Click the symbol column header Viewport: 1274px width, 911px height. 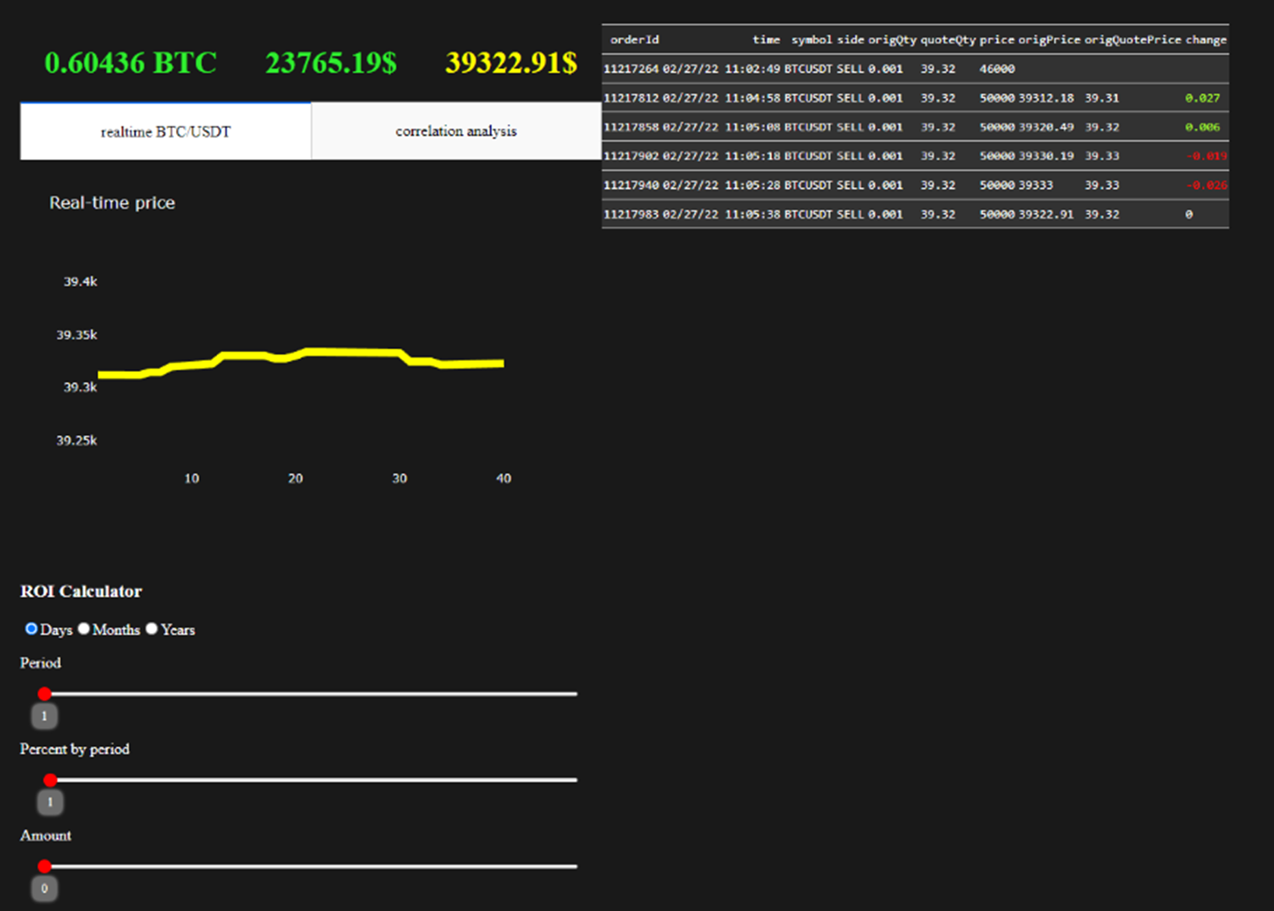point(812,40)
